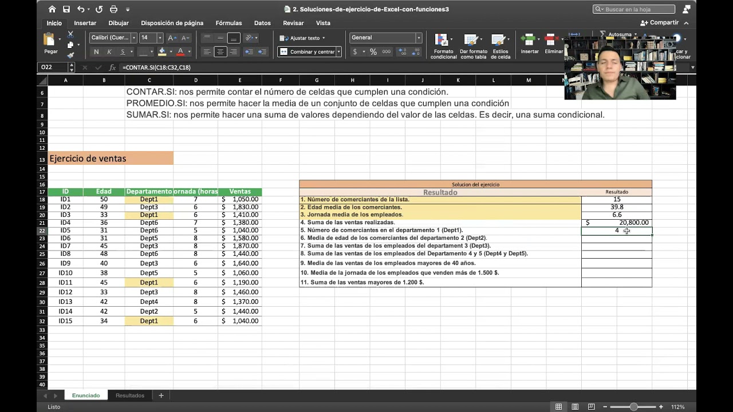The width and height of the screenshot is (733, 412).
Task: Apply the red font color swatch
Action: [180, 51]
